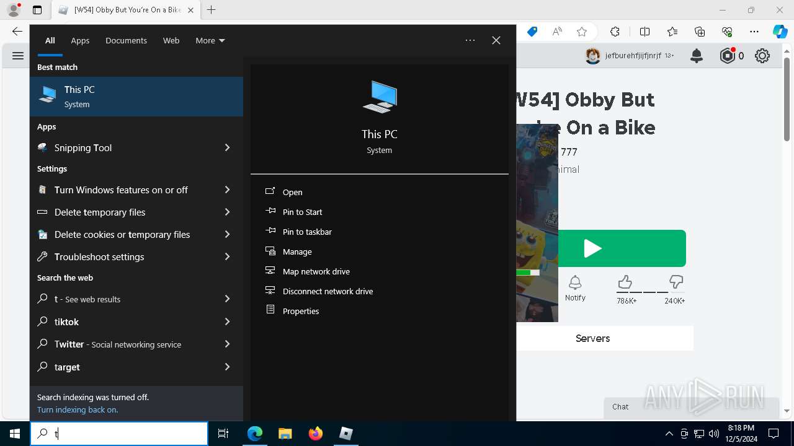Launch Microsoft Edge from the taskbar
Image resolution: width=794 pixels, height=446 pixels.
(255, 434)
